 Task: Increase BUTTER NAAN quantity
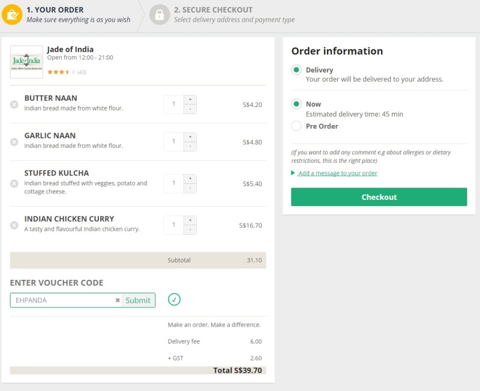pyautogui.click(x=190, y=99)
